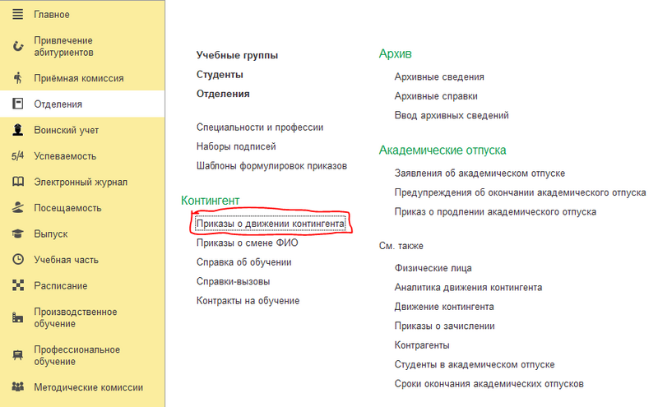Open the Движение контингента link
Image resolution: width=658 pixels, height=407 pixels.
pos(444,307)
